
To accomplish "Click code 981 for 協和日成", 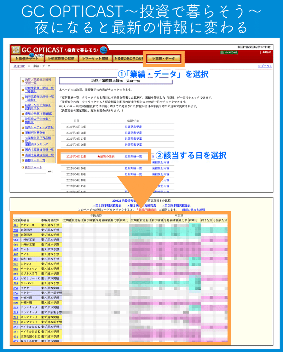I will point(16,259).
